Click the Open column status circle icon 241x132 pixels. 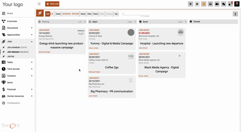tap(90, 22)
